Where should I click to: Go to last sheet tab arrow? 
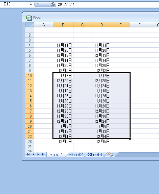click(x=43, y=154)
